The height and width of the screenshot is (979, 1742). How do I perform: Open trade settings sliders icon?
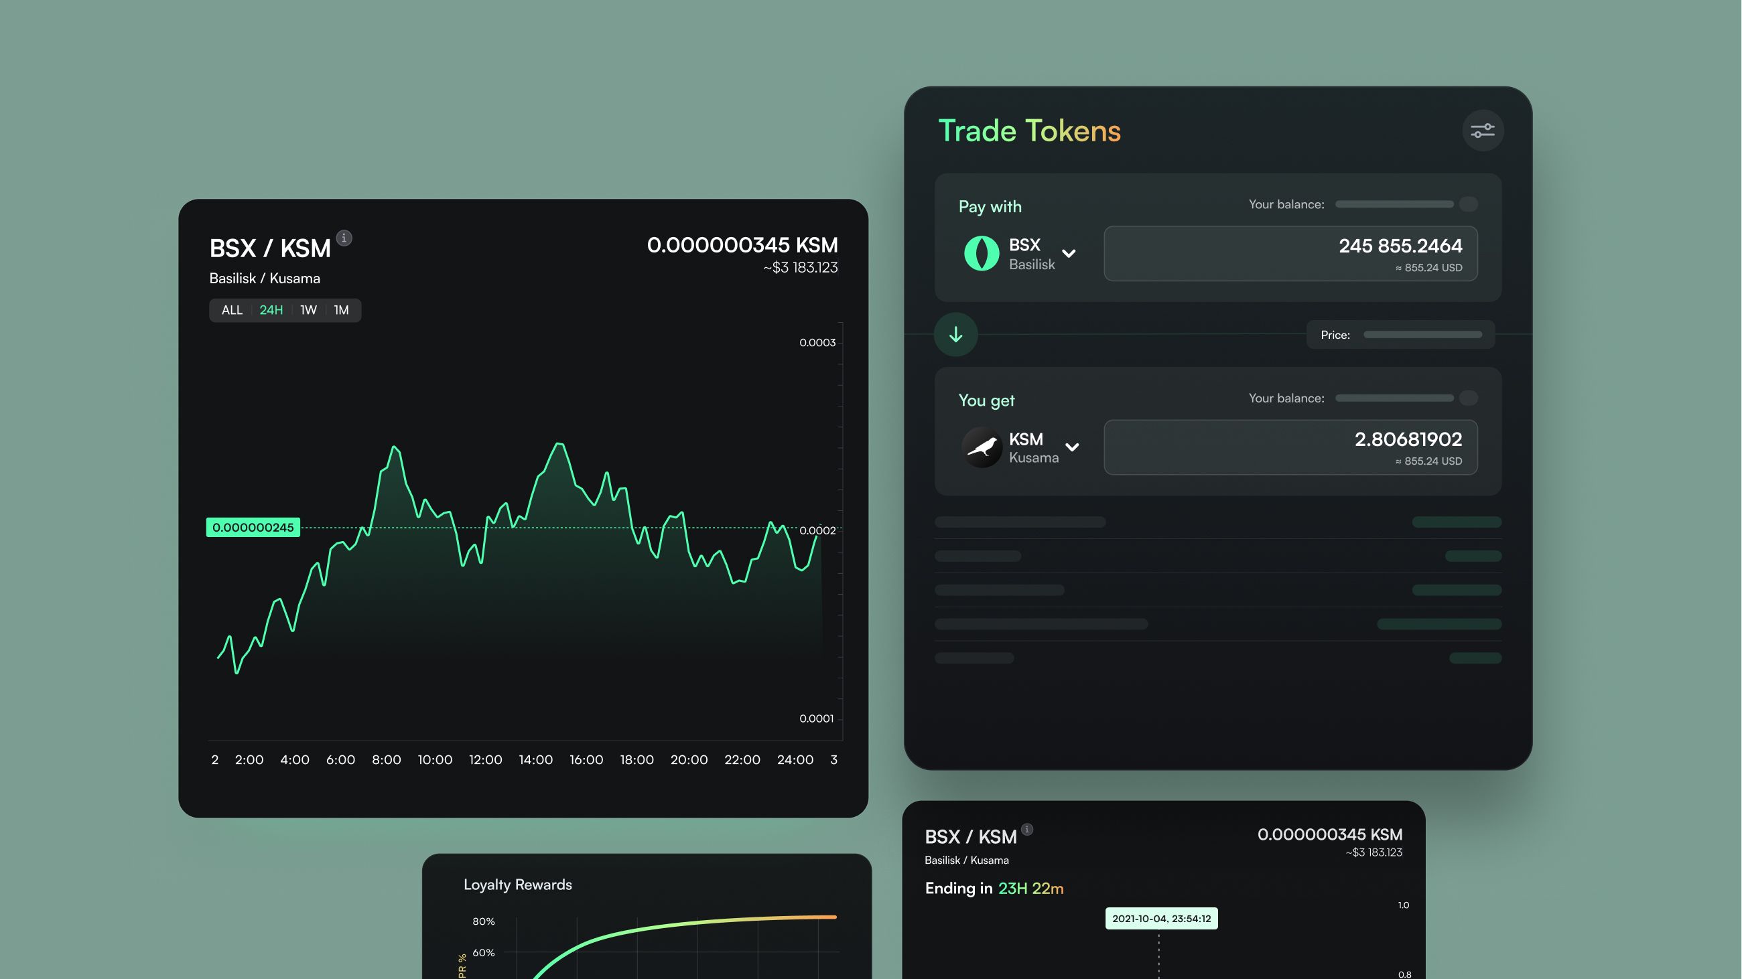click(x=1482, y=131)
